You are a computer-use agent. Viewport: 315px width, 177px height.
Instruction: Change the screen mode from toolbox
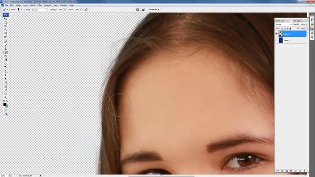pyautogui.click(x=5, y=114)
